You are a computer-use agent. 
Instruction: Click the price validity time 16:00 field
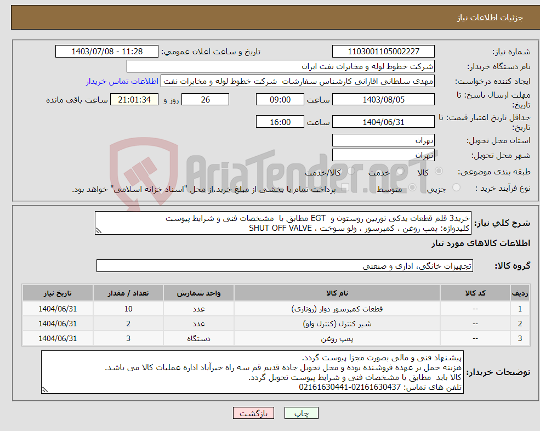(x=280, y=122)
